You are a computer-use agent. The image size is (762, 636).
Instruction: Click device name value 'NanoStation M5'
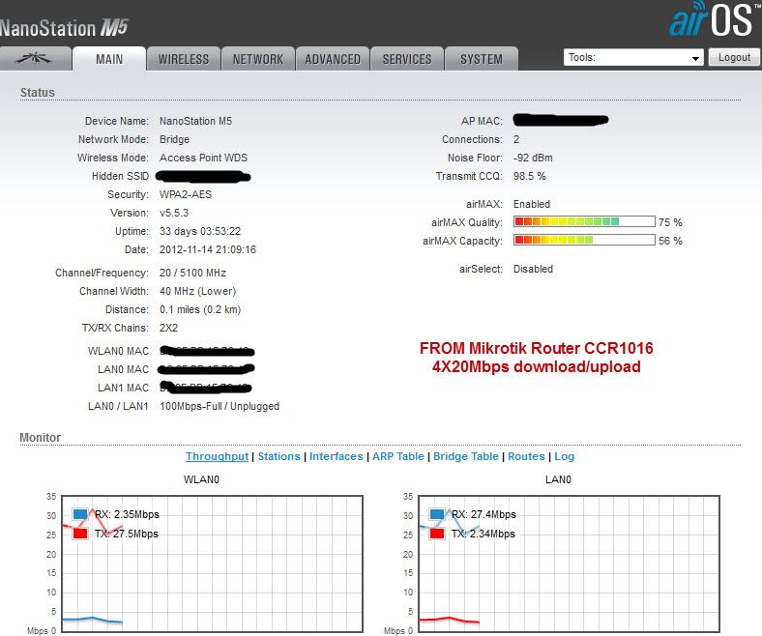[x=195, y=121]
